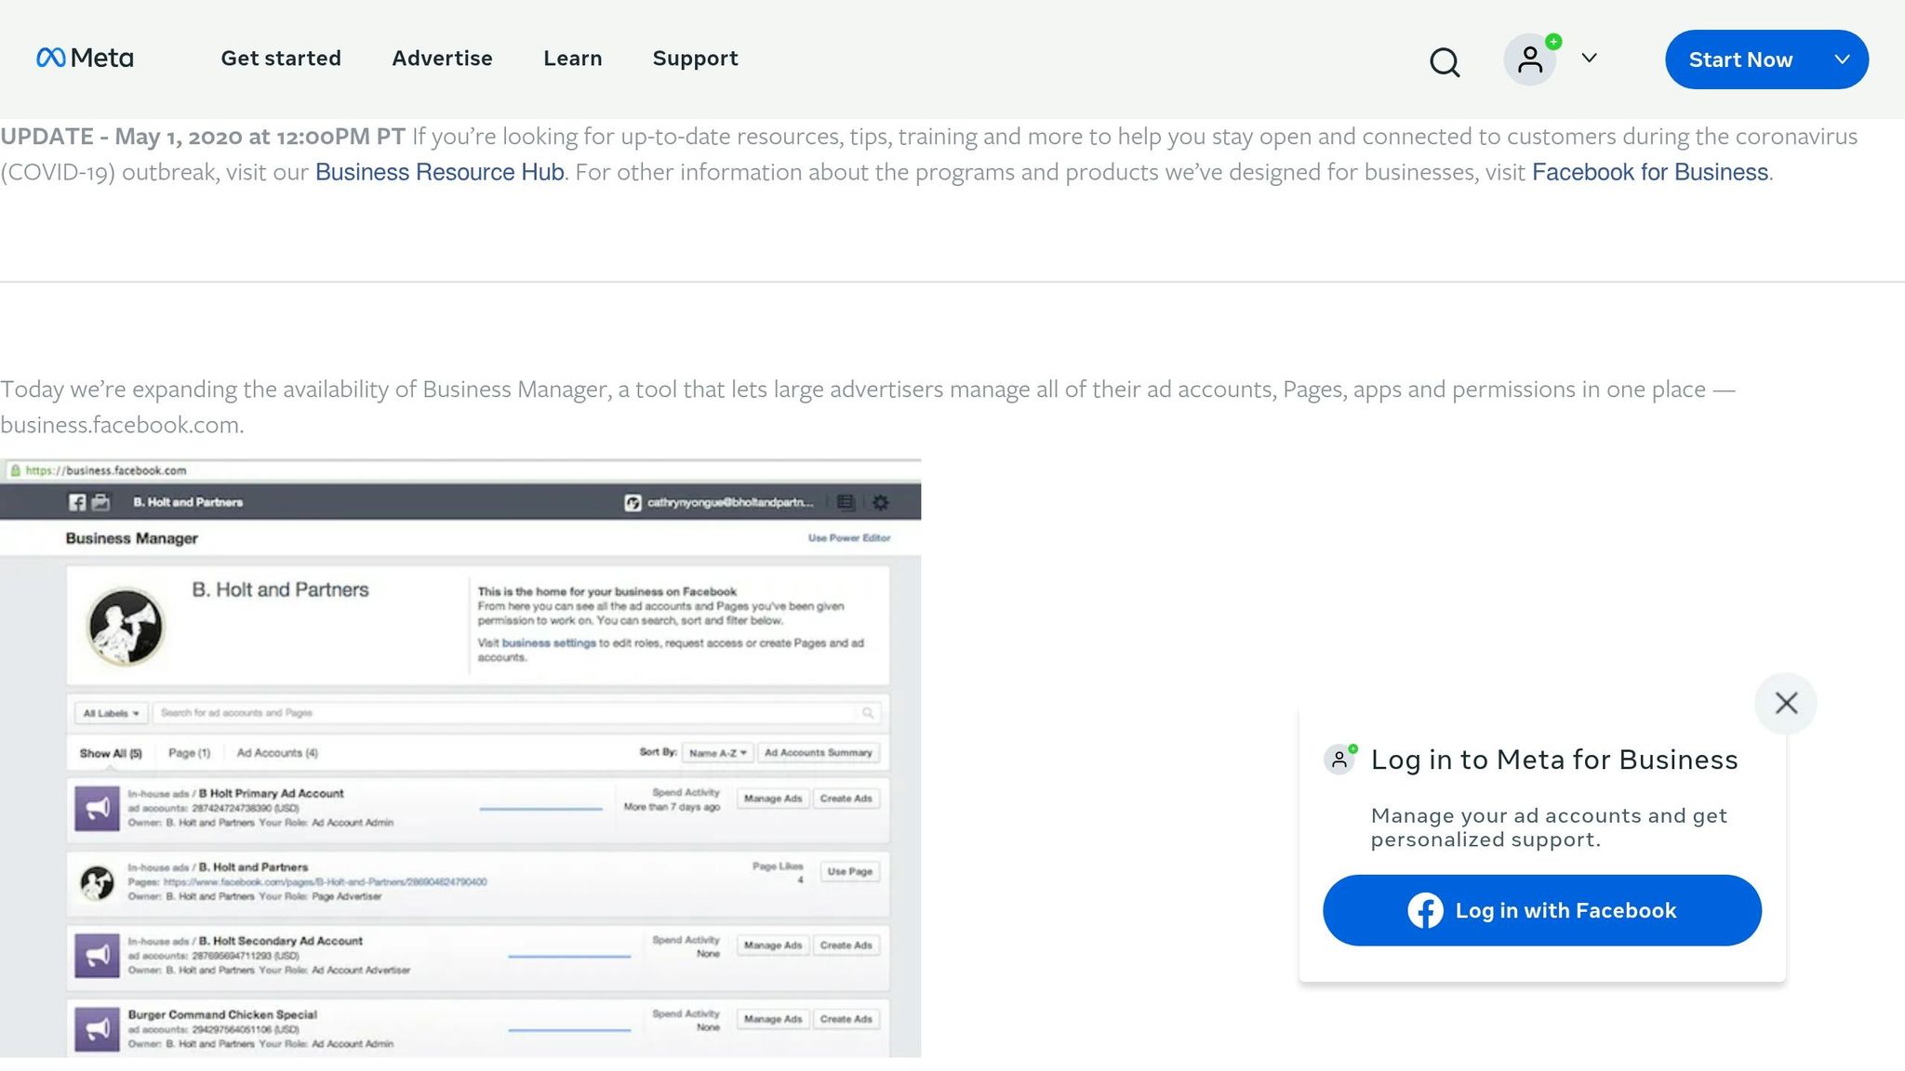Open the Advertise menu
The width and height of the screenshot is (1905, 1071).
click(443, 59)
